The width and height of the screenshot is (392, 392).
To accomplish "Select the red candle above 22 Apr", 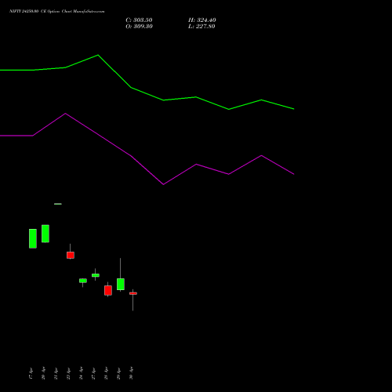I will click(x=71, y=255).
